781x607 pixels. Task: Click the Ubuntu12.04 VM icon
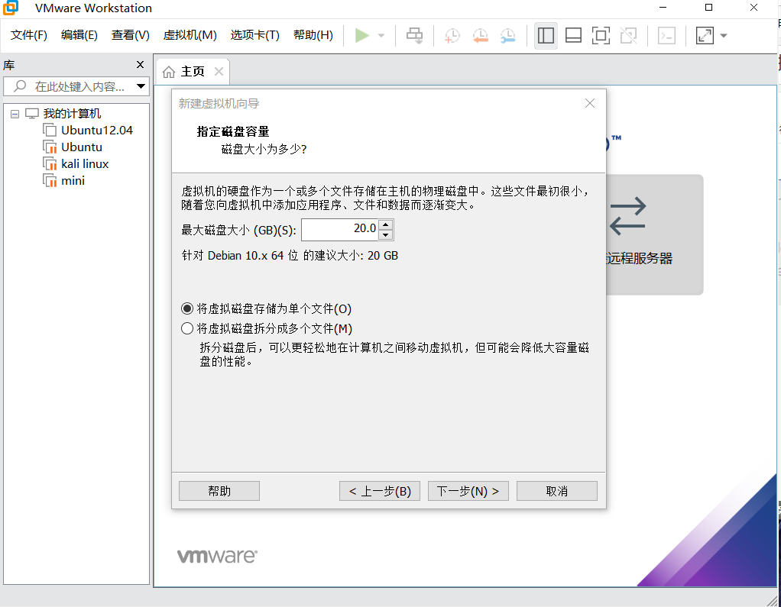pyautogui.click(x=50, y=131)
